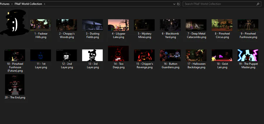Click file name "13 - 3rd Layer.png"

[x=93, y=66]
